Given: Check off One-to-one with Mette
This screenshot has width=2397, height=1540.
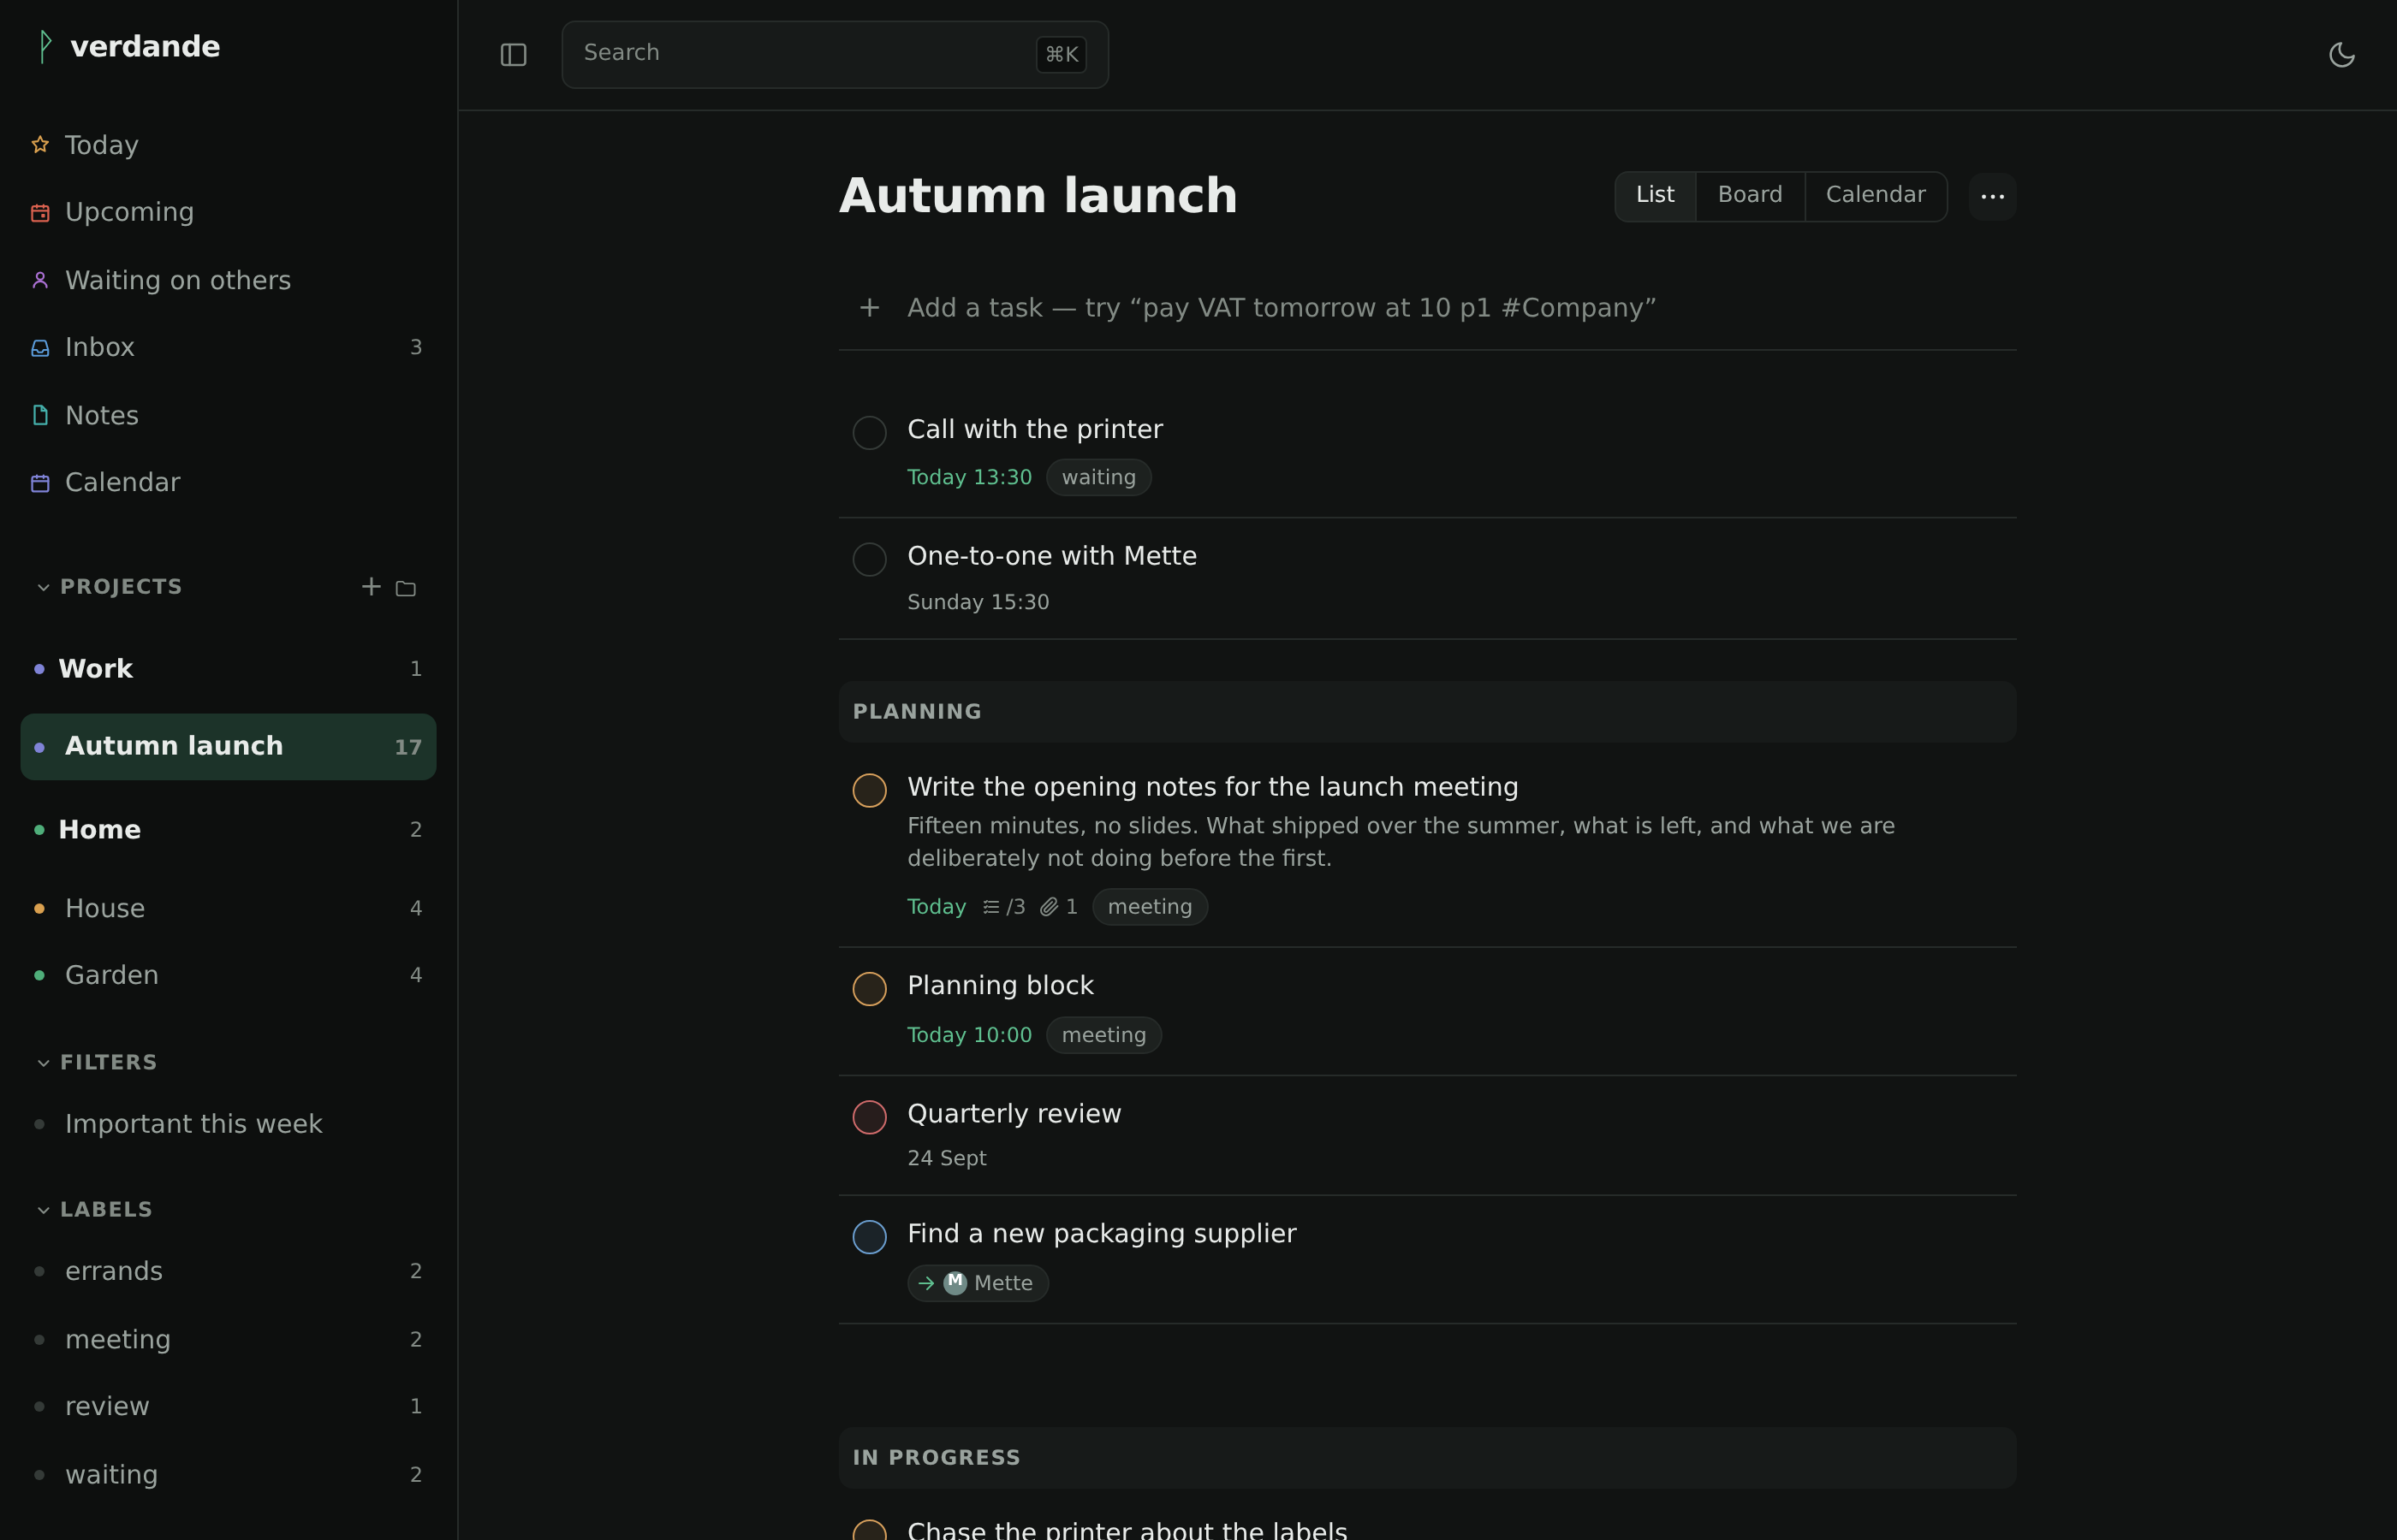Looking at the screenshot, I should click(x=870, y=559).
